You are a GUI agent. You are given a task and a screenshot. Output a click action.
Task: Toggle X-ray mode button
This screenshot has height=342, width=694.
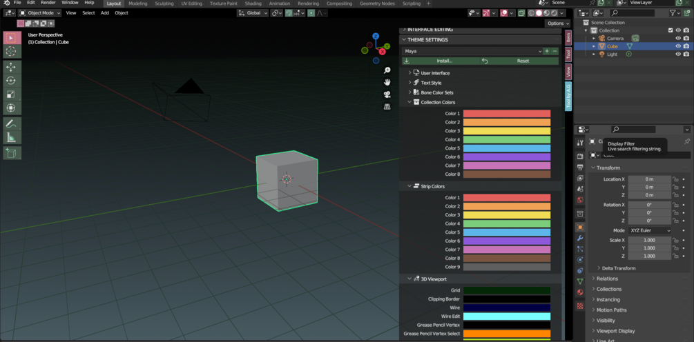[521, 13]
